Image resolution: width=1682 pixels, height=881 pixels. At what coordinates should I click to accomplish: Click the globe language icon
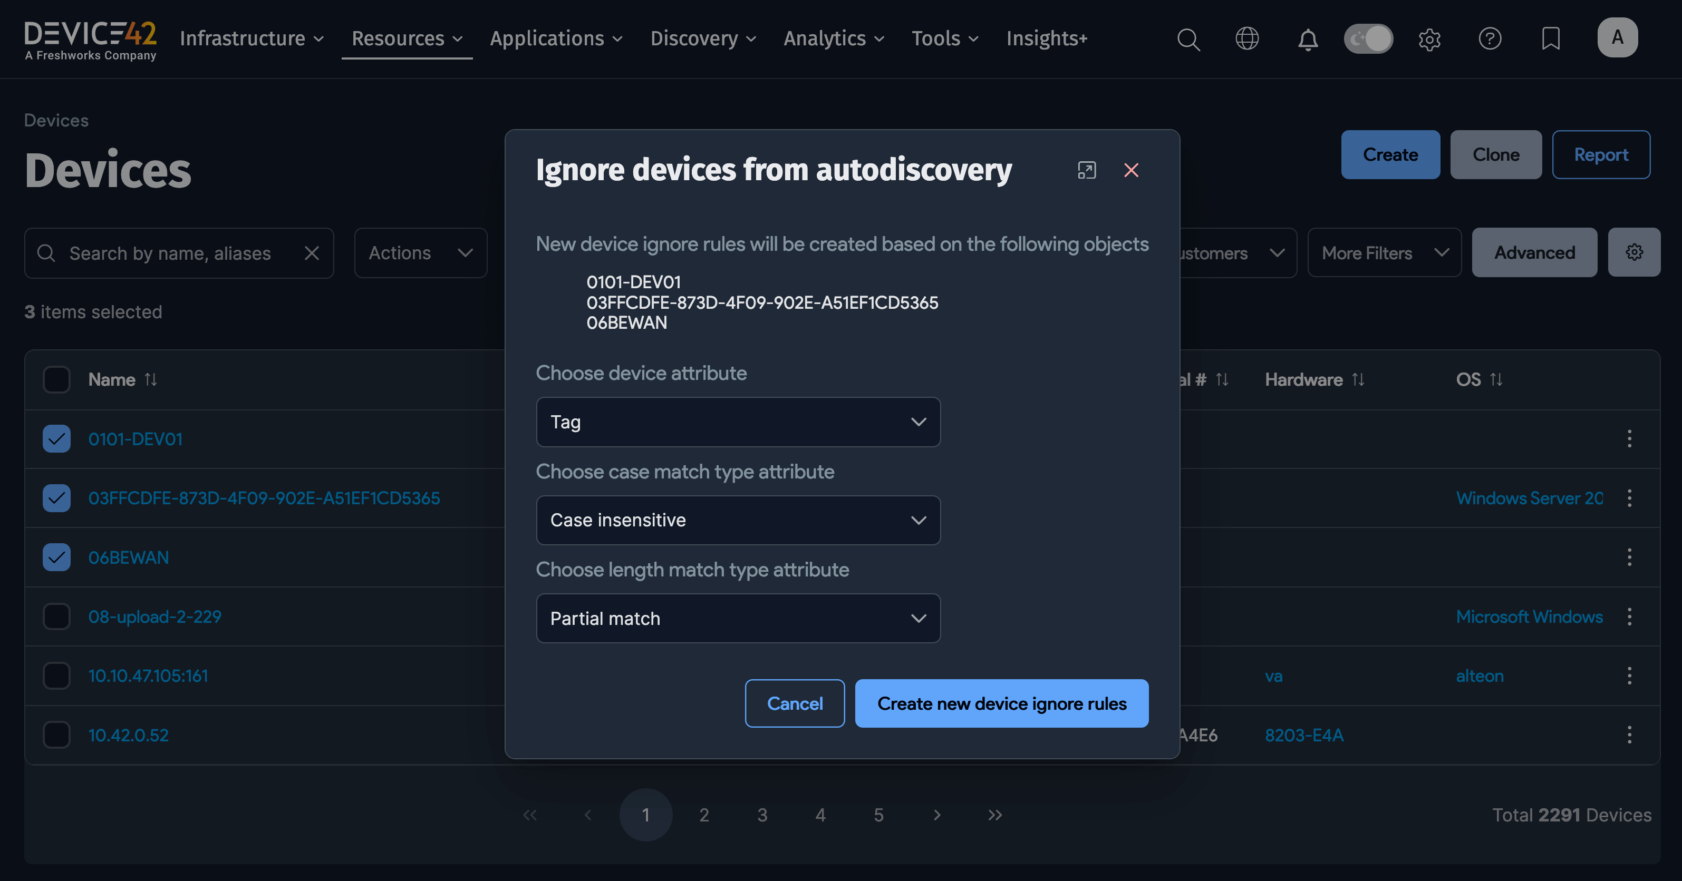tap(1248, 39)
